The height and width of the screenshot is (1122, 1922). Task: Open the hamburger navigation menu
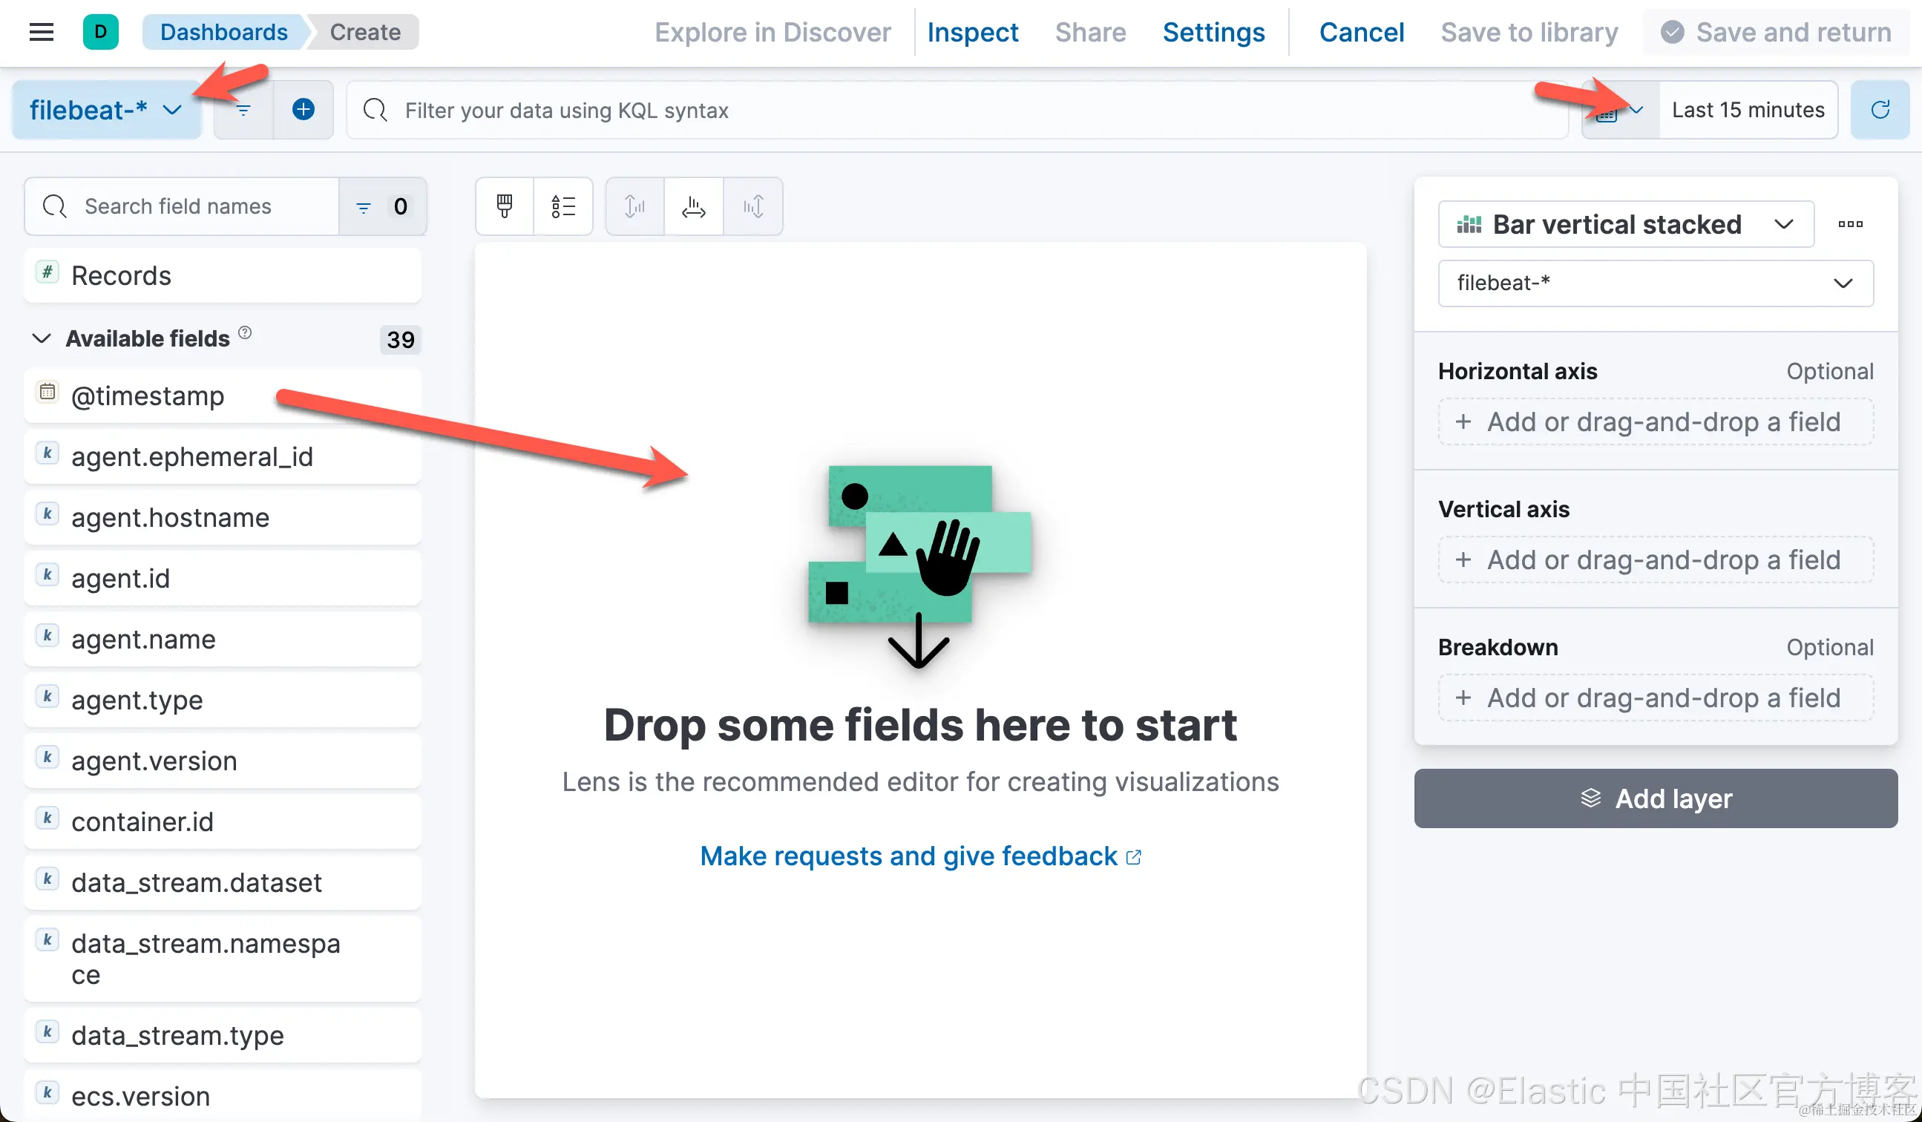click(x=42, y=32)
